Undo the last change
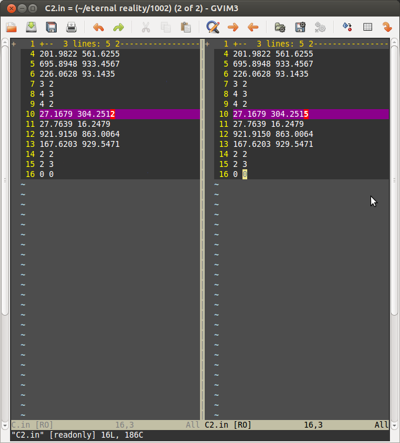The width and height of the screenshot is (400, 443). pos(98,27)
